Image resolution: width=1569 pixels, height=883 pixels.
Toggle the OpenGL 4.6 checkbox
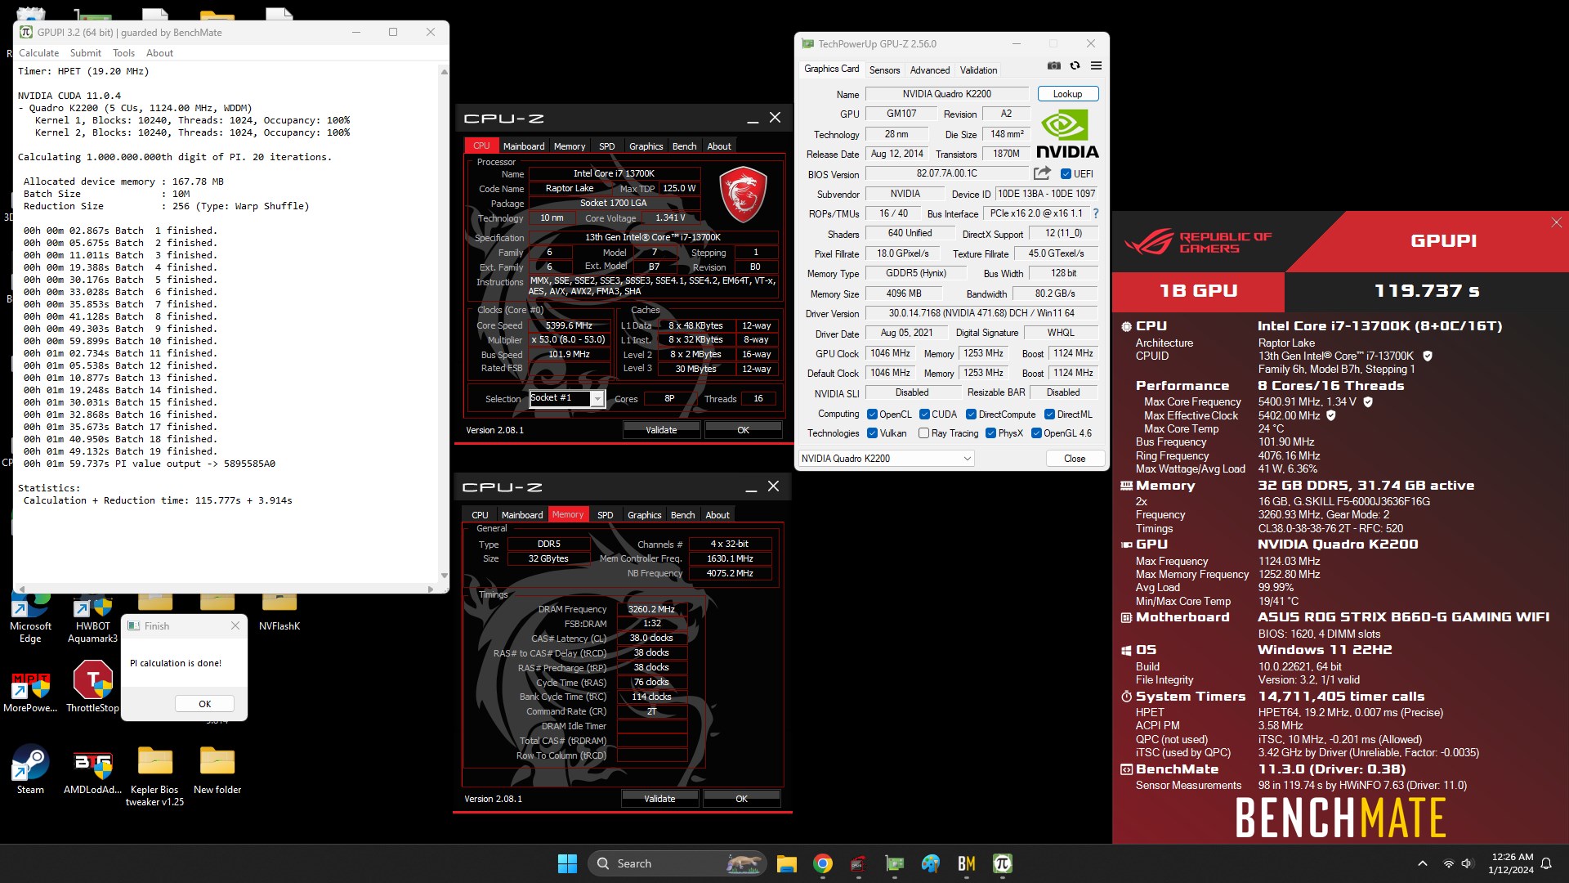1036,433
